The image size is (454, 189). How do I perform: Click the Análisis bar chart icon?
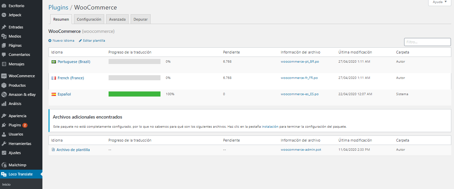(4, 104)
